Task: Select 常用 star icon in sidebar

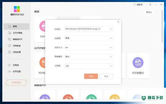Action: point(9,27)
